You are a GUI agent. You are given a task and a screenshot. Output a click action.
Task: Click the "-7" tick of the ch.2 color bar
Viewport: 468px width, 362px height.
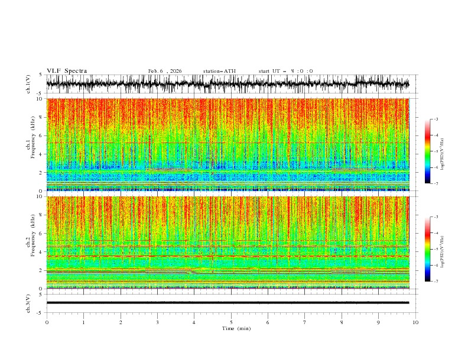pyautogui.click(x=435, y=282)
